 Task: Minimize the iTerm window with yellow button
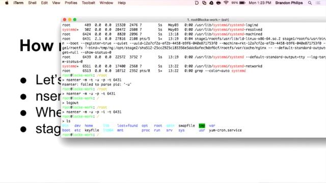70,20
